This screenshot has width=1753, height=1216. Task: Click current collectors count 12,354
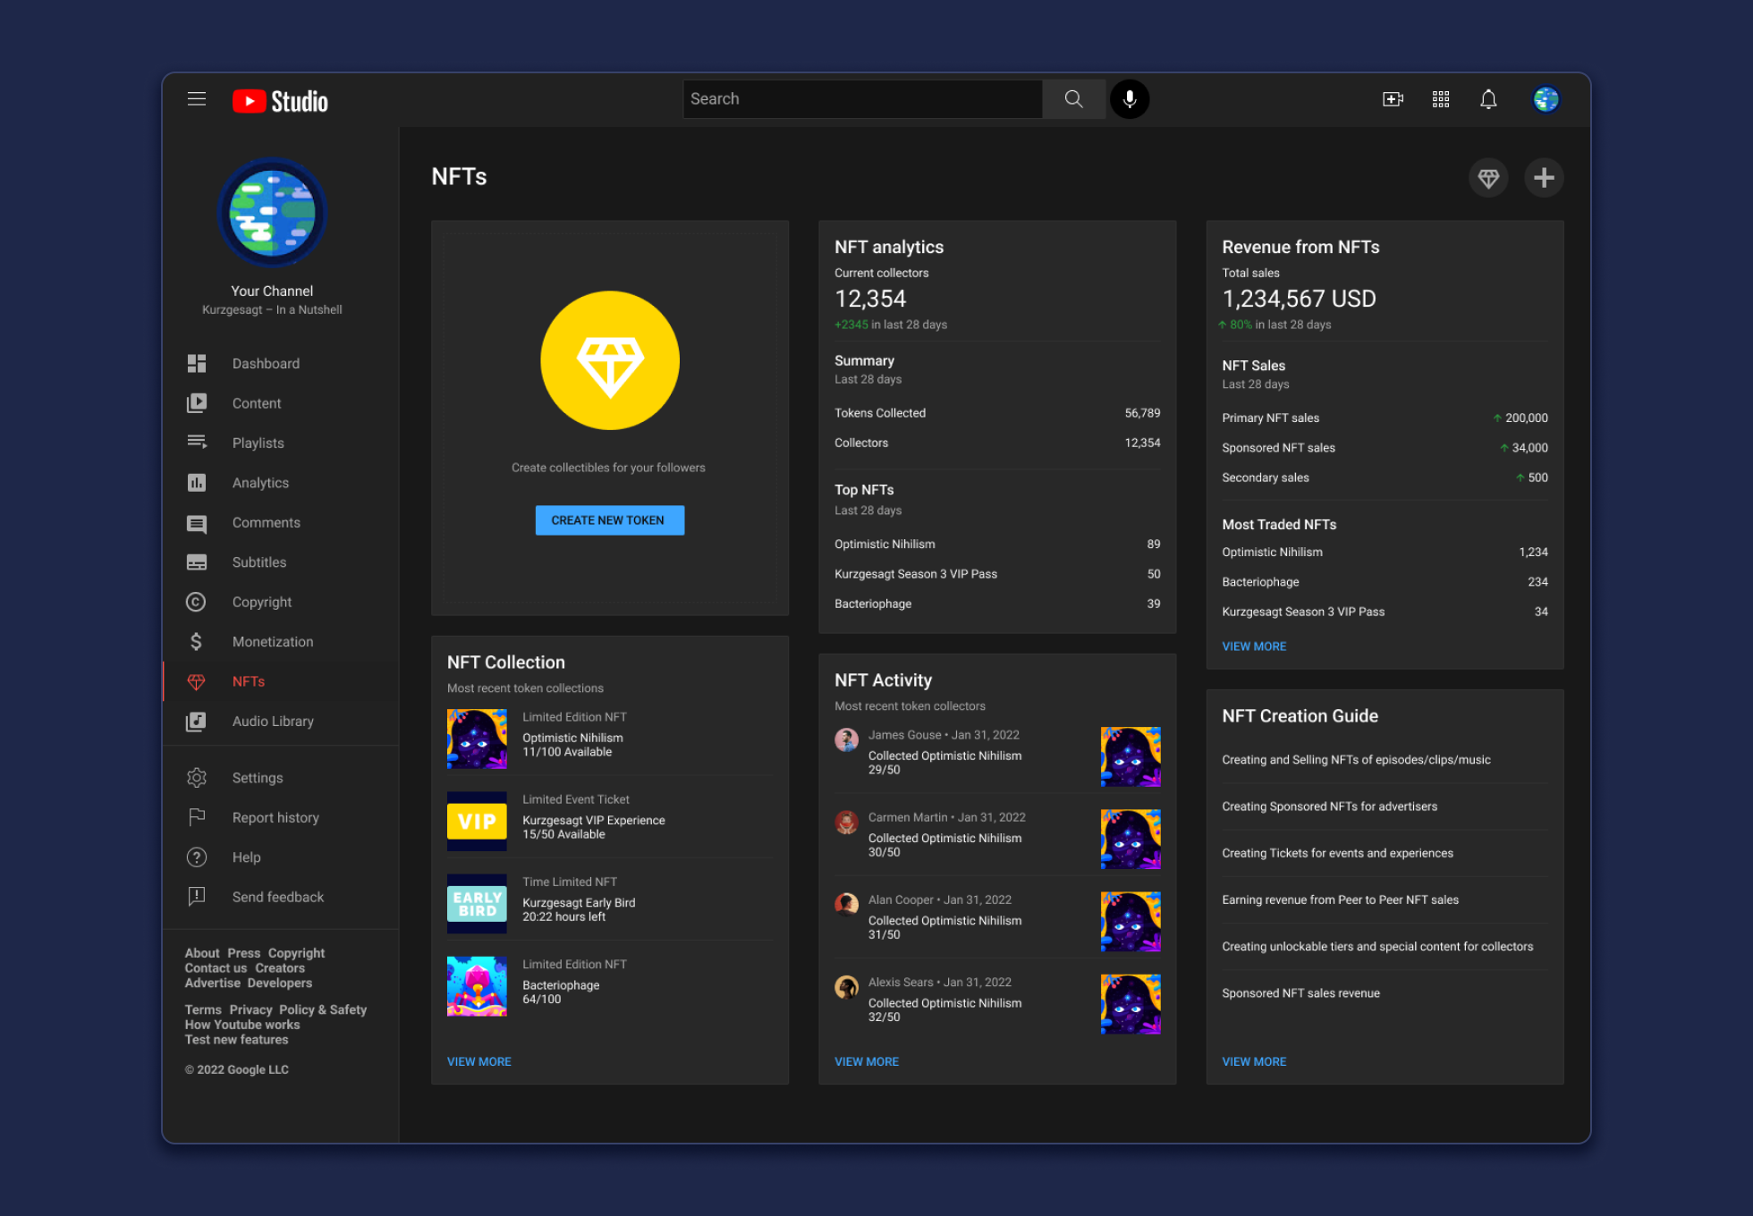coord(870,299)
